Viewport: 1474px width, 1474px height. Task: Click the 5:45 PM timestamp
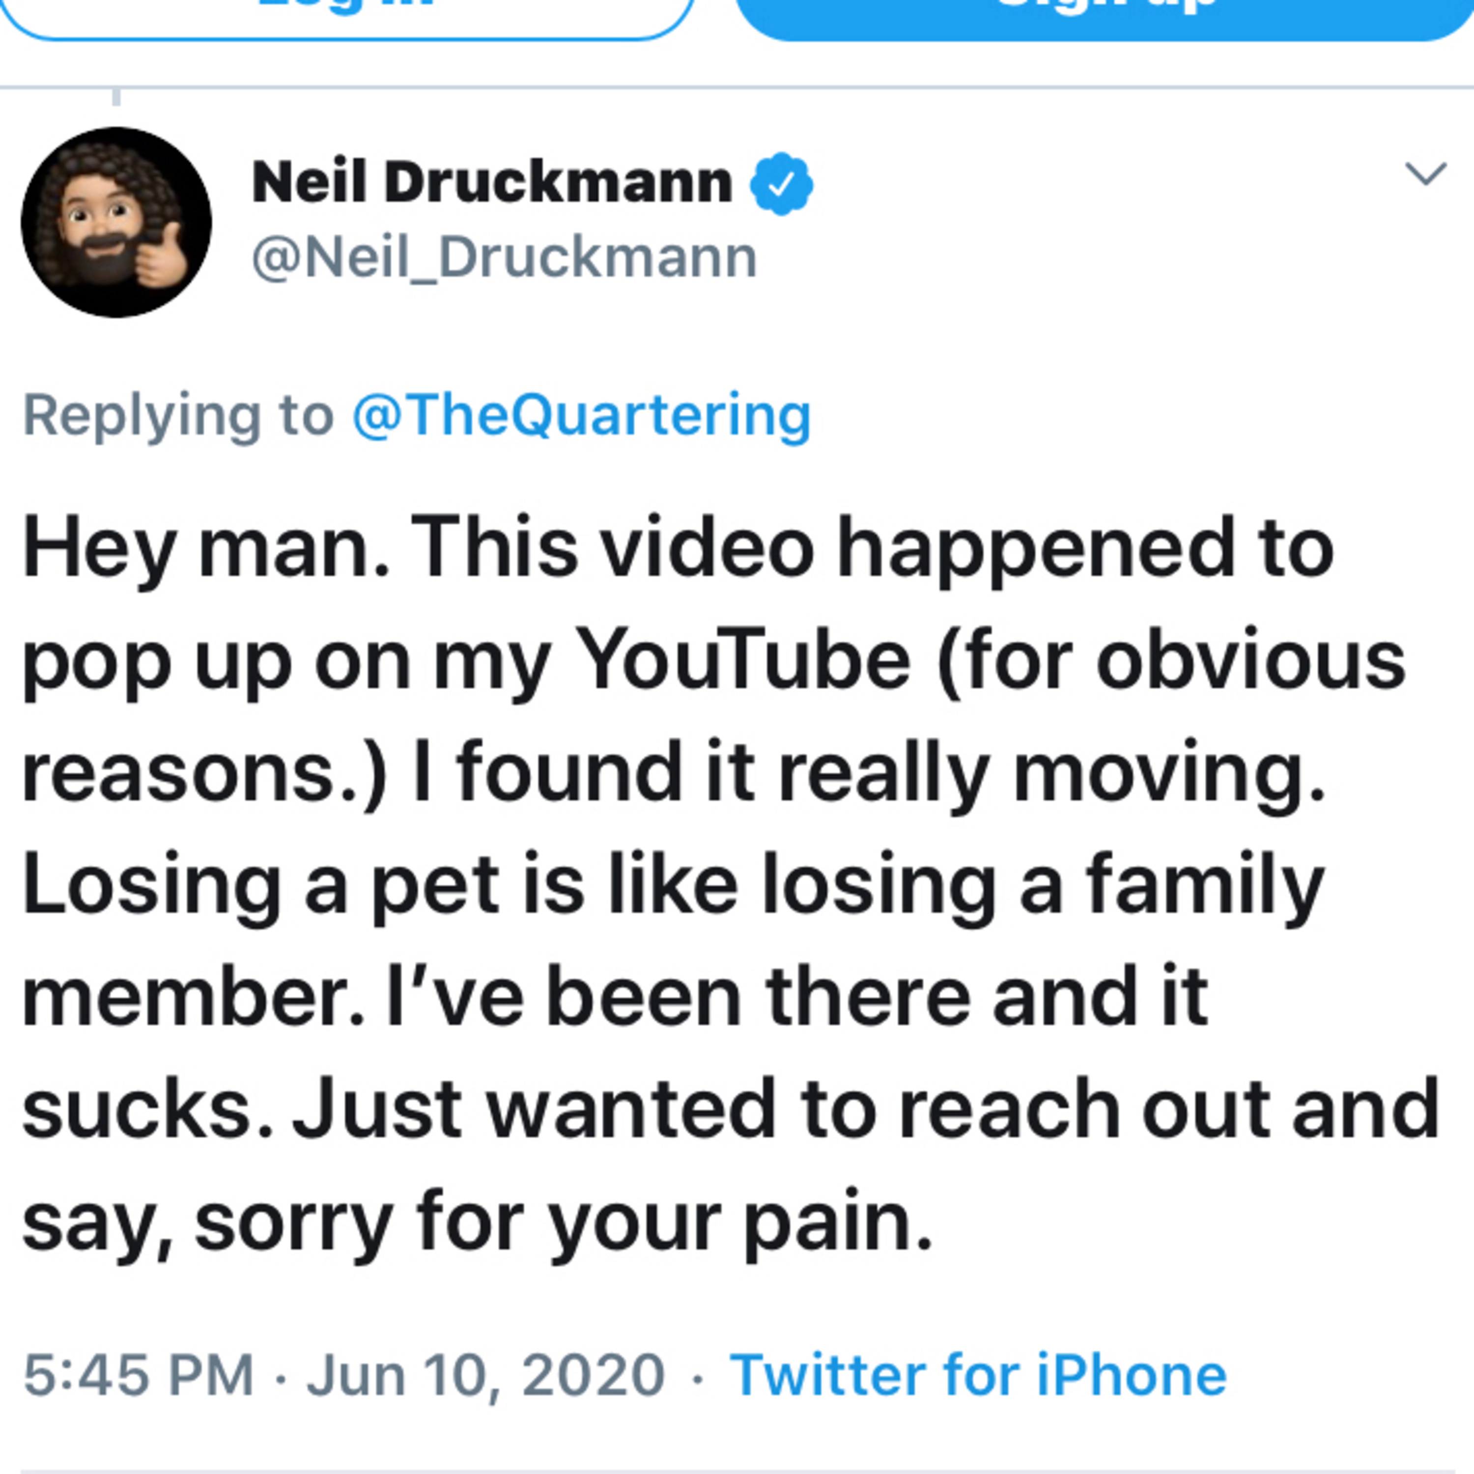click(x=139, y=1375)
